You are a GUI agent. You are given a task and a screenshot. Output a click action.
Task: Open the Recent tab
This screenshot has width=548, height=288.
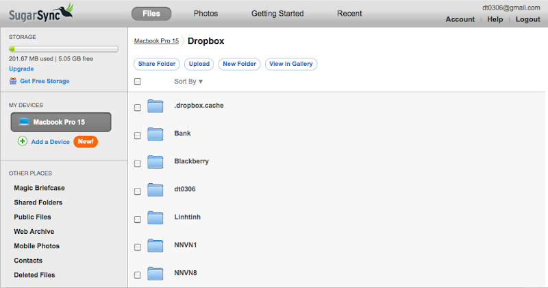click(x=350, y=14)
